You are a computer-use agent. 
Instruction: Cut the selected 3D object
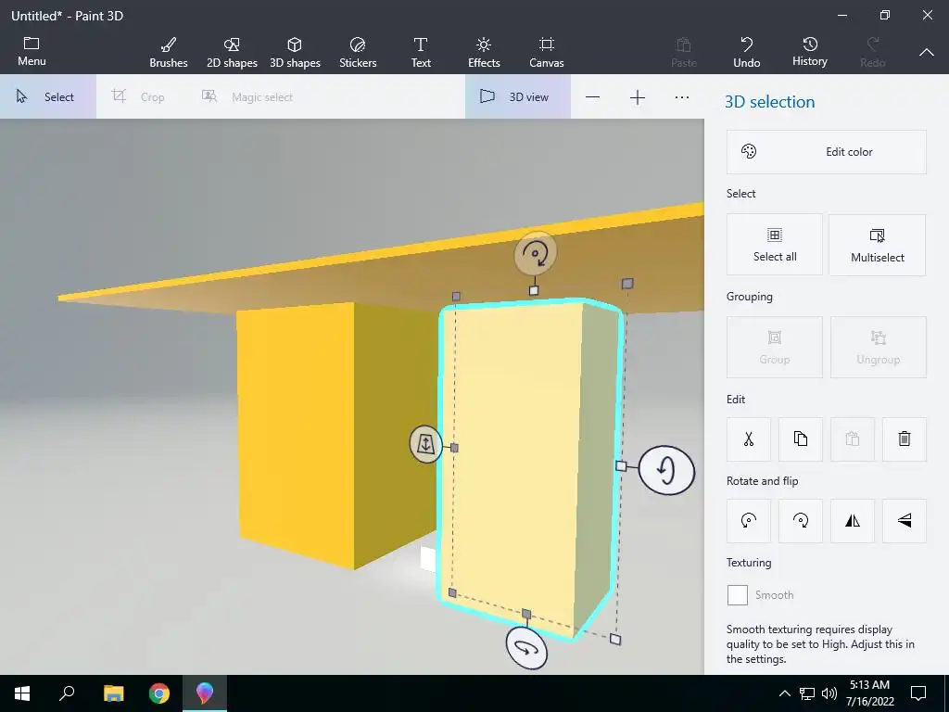(749, 439)
